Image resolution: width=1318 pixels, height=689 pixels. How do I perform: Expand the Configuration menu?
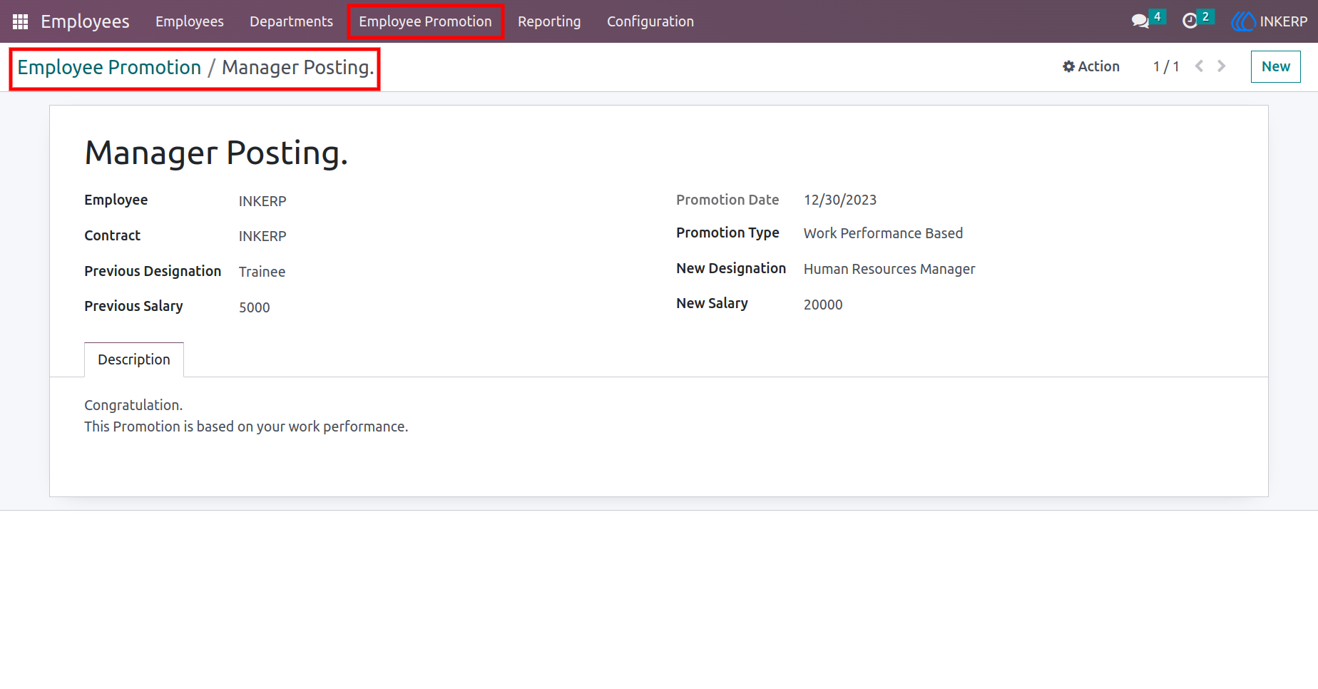[650, 21]
